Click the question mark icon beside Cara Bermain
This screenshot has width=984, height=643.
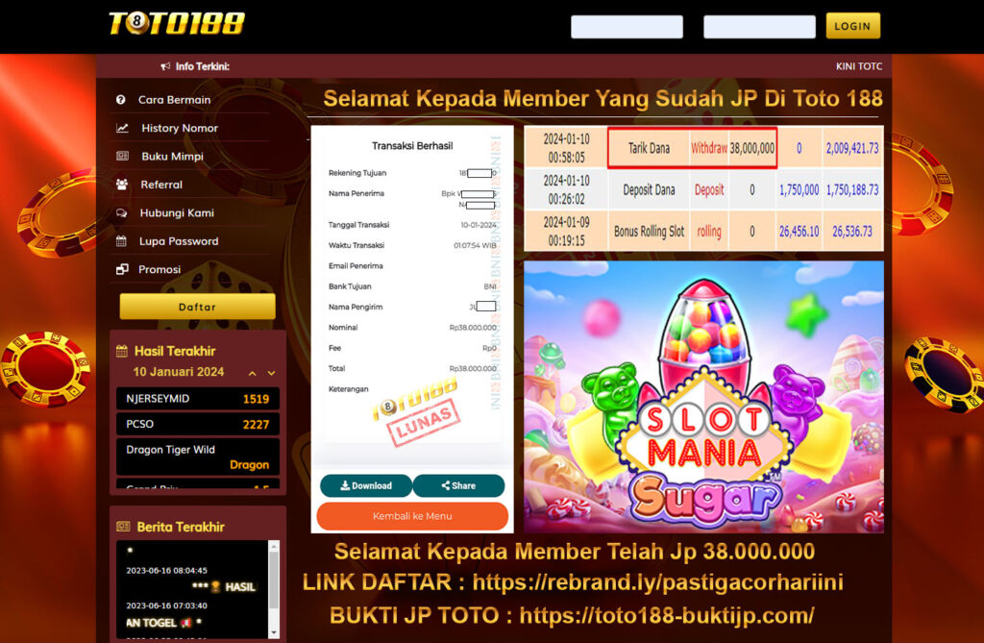121,100
